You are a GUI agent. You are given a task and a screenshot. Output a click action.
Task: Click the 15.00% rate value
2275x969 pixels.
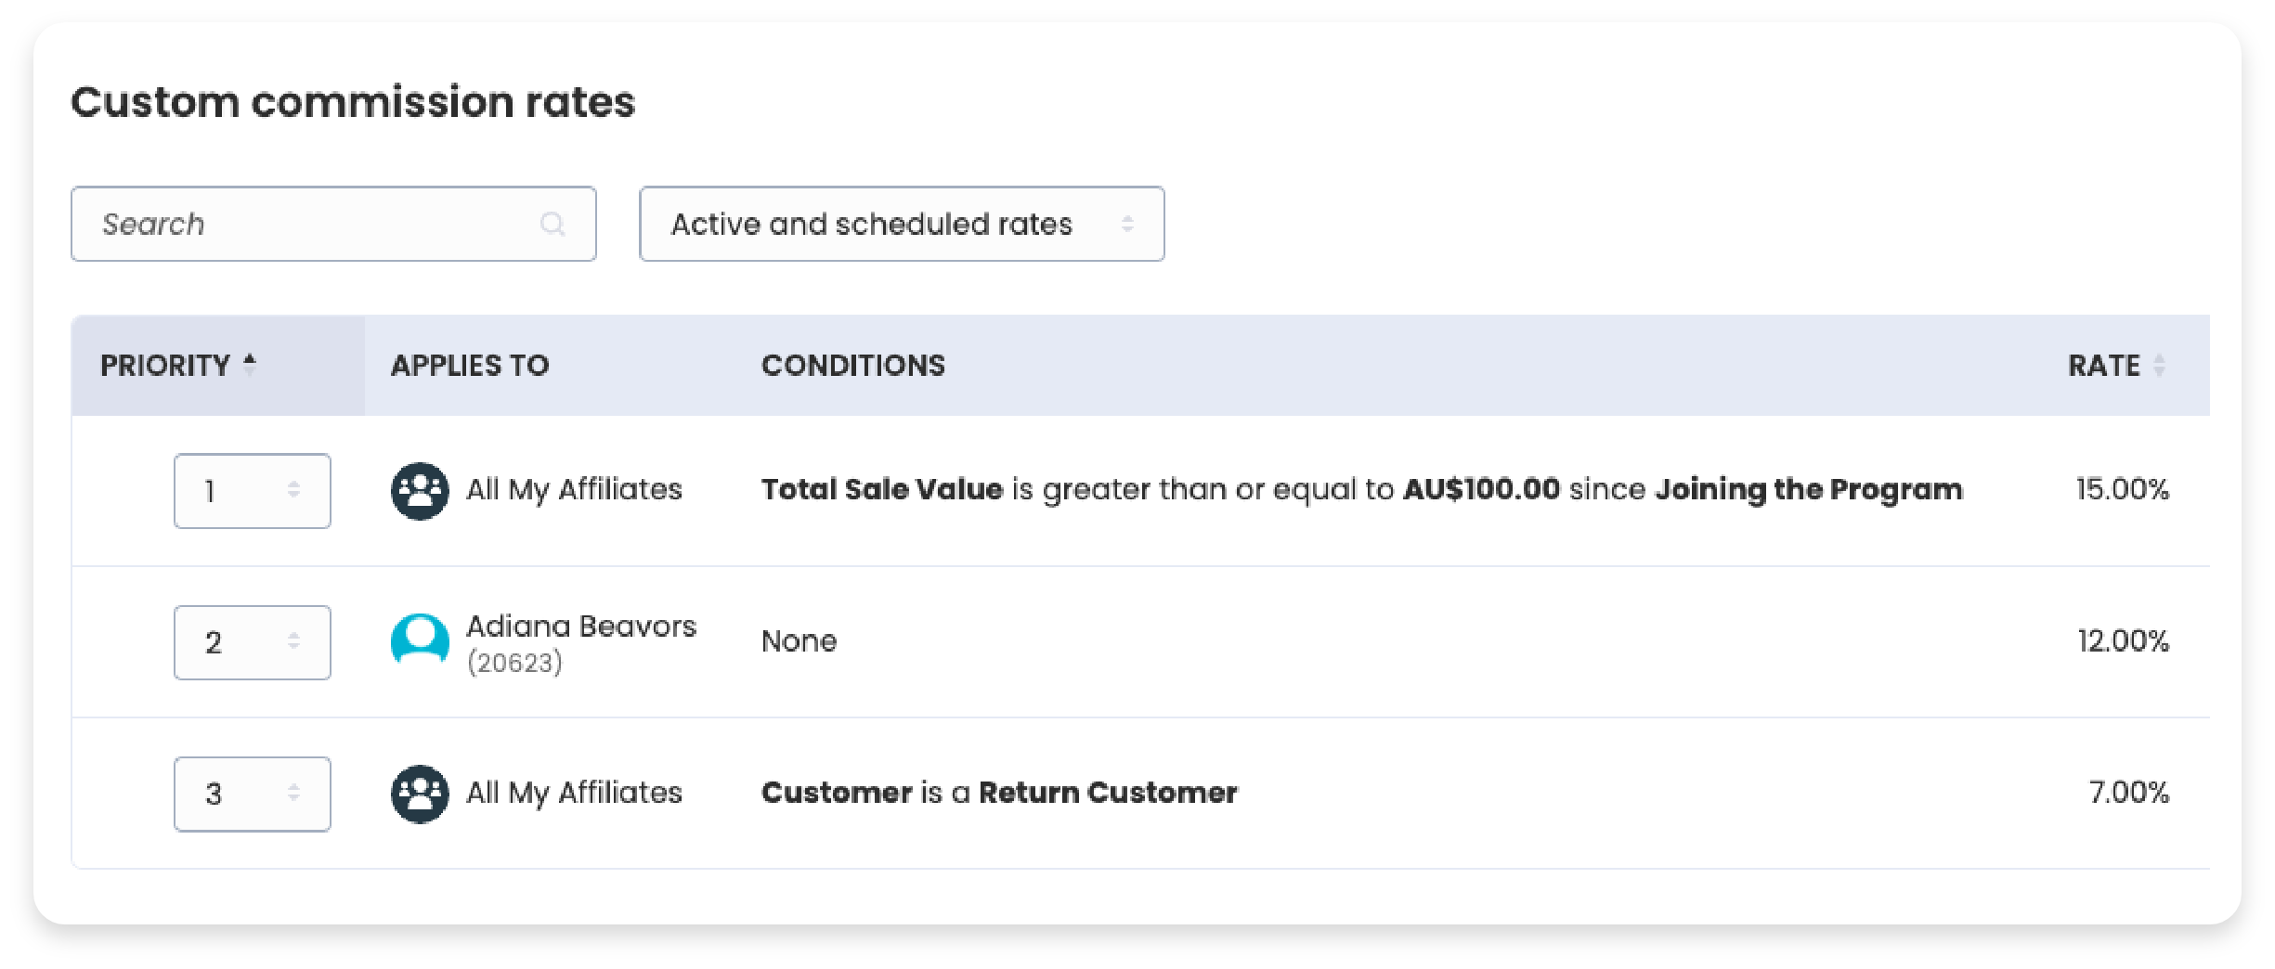point(2122,489)
